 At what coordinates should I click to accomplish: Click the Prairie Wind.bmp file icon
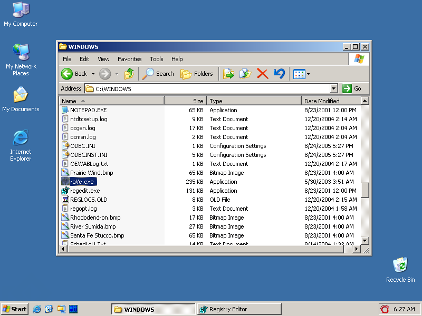click(65, 173)
